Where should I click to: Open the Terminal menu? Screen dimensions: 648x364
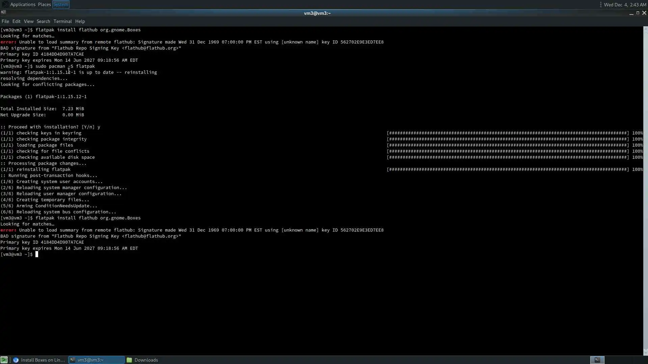[62, 21]
